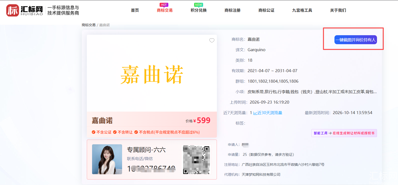This screenshot has height=185, width=398.
Task: Open the 近30天浏览量 link
Action: pyautogui.click(x=270, y=113)
